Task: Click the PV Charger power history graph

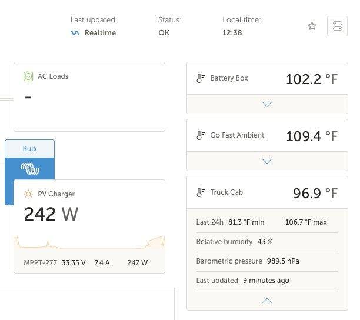Action: 89,242
